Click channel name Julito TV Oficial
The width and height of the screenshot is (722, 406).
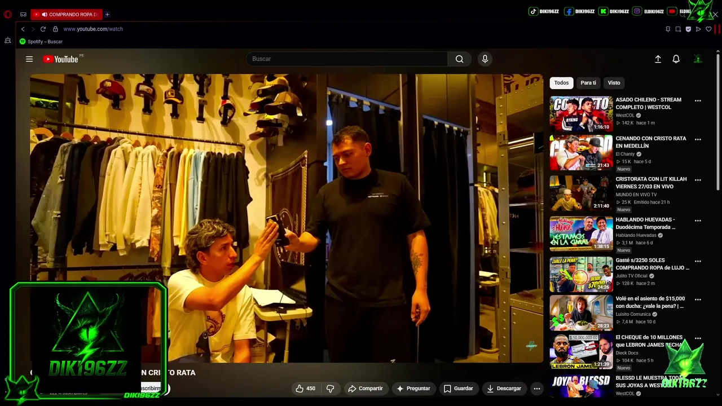coord(631,276)
